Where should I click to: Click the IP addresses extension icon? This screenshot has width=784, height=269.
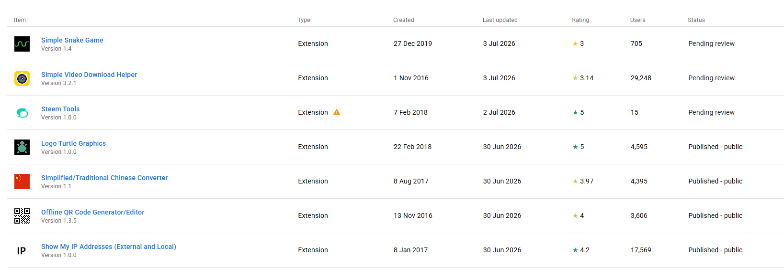(22, 251)
